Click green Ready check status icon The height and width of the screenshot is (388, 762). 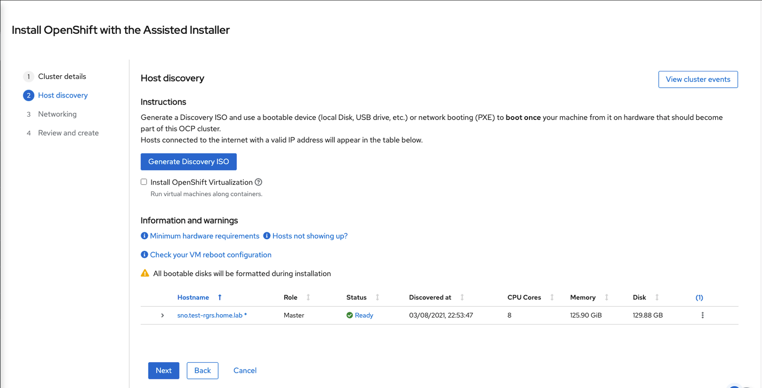click(x=350, y=315)
